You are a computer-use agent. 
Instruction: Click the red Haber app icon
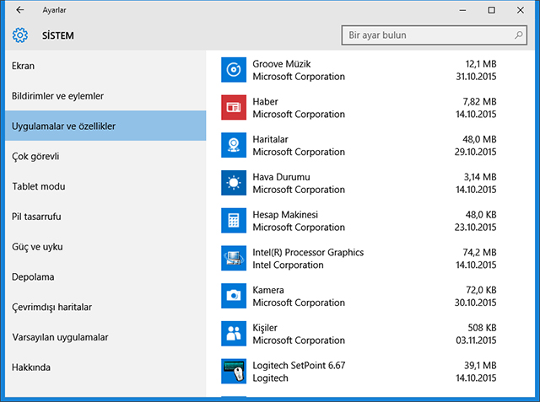click(x=234, y=107)
